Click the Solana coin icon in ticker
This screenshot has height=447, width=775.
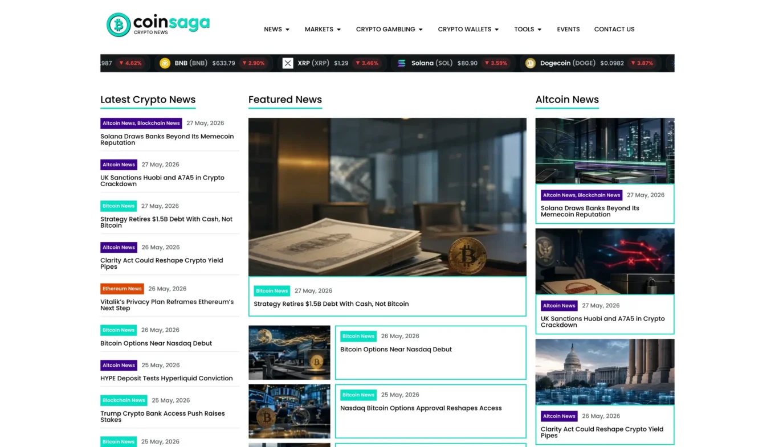pos(402,63)
